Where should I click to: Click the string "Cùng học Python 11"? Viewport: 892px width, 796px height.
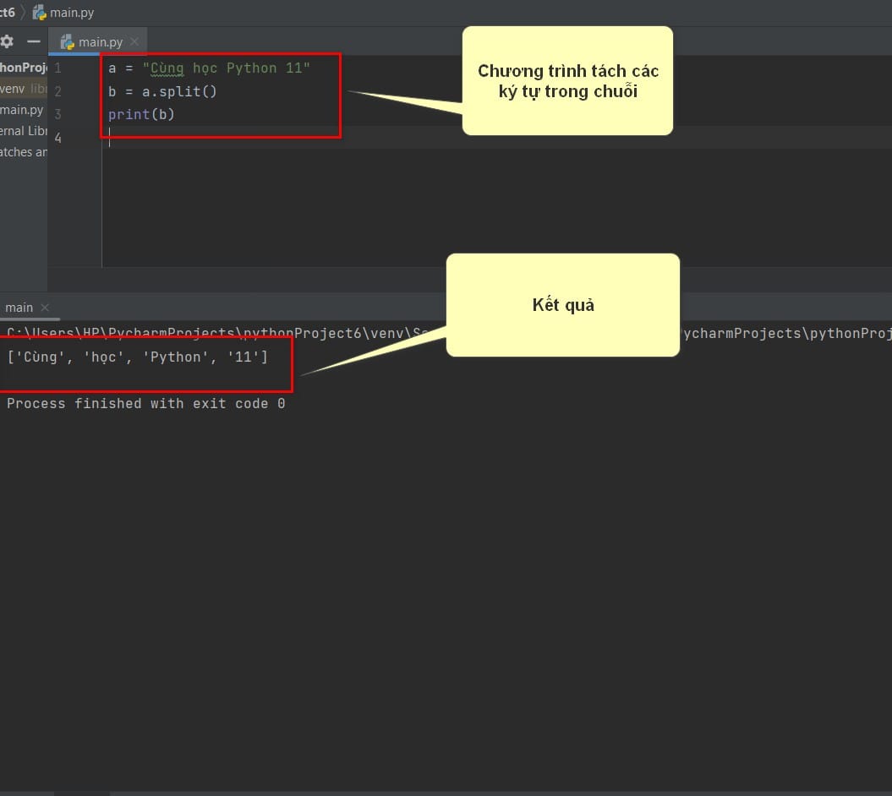point(227,68)
